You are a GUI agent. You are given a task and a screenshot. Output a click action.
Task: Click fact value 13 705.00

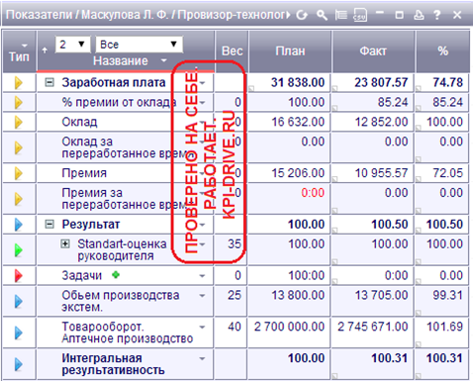pos(381,295)
